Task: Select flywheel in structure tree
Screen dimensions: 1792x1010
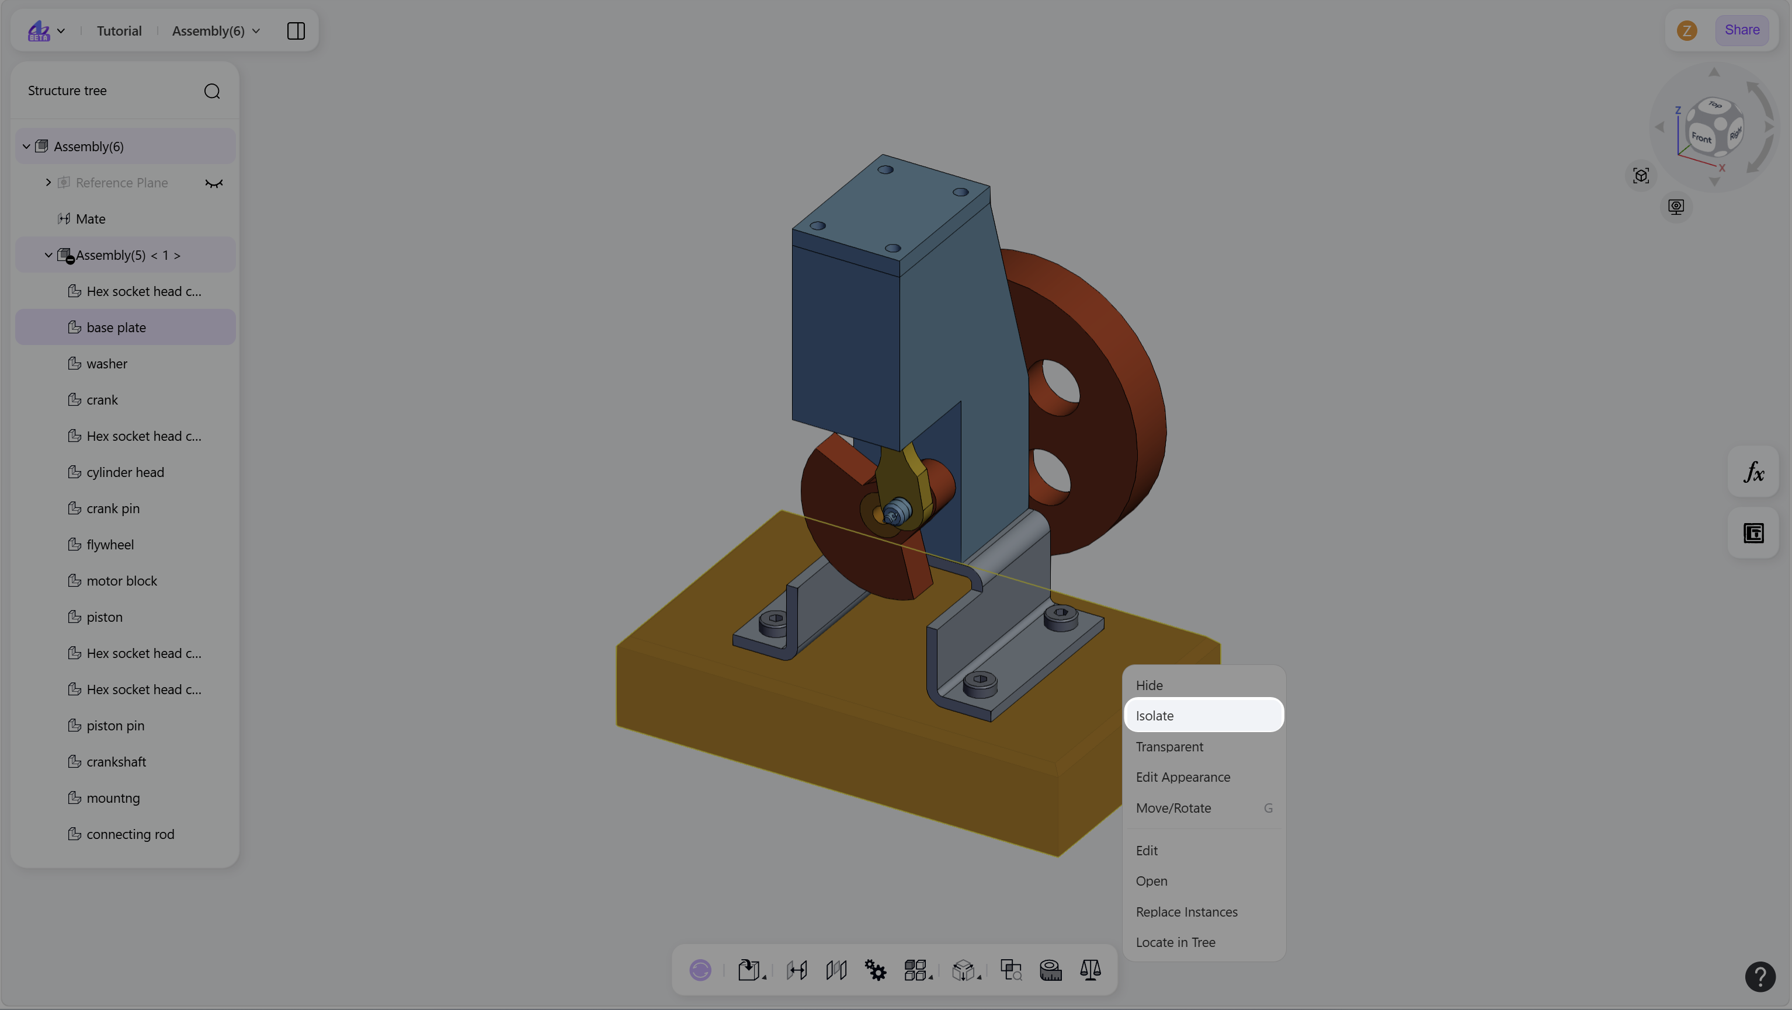Action: click(x=125, y=544)
